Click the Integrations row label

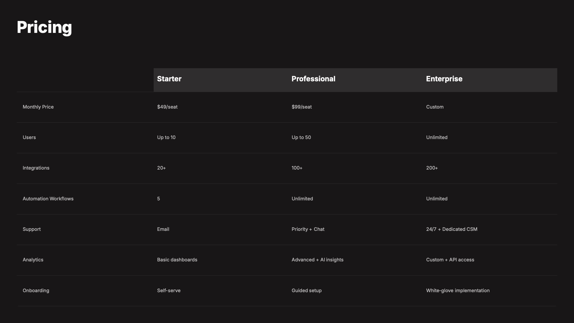pyautogui.click(x=36, y=168)
